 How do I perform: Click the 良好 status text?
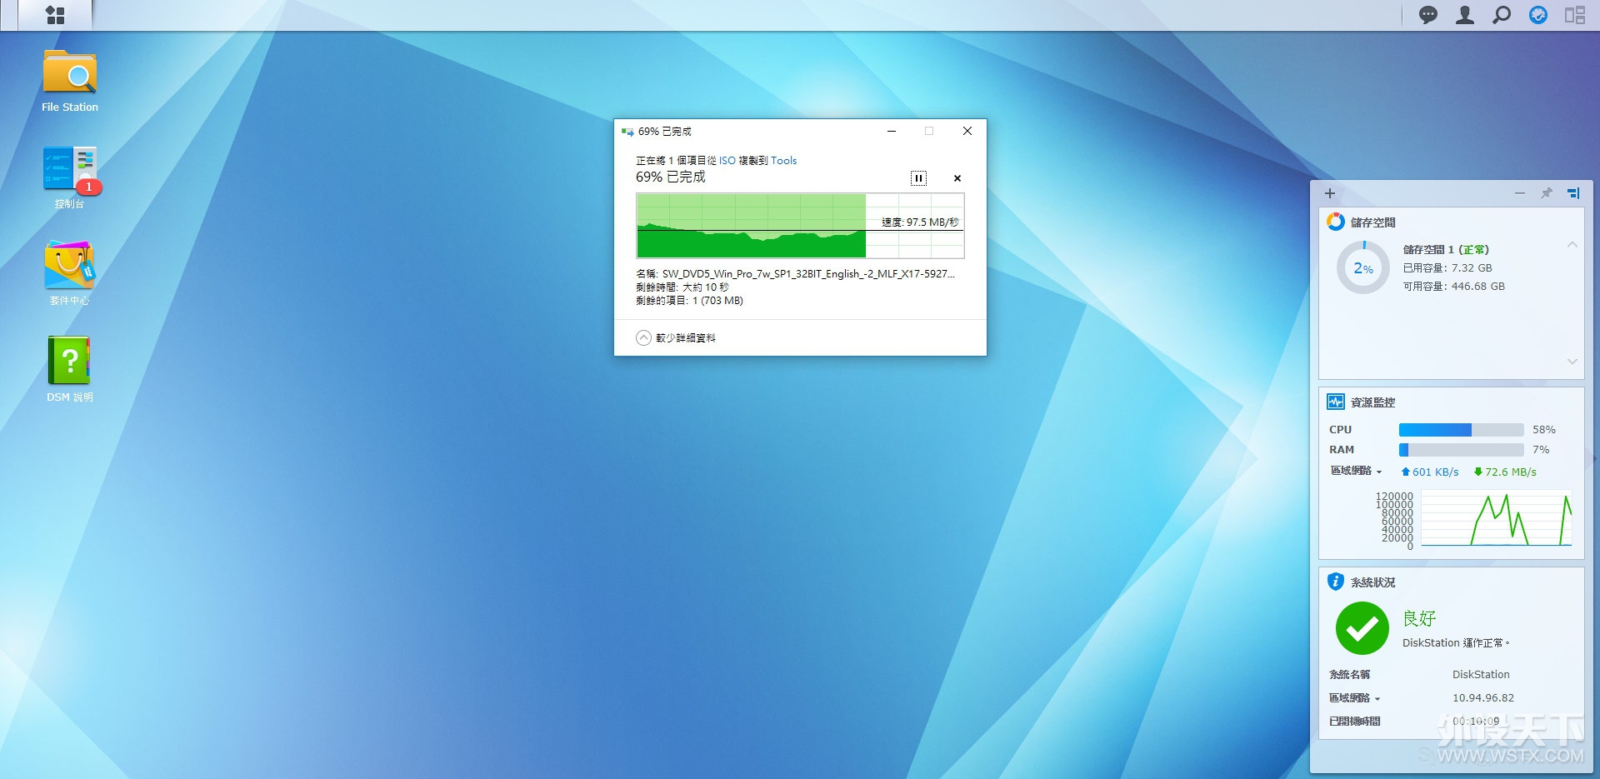(1419, 618)
